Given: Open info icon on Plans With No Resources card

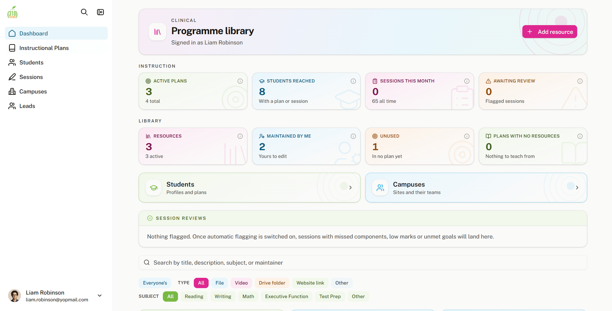Looking at the screenshot, I should pyautogui.click(x=580, y=136).
